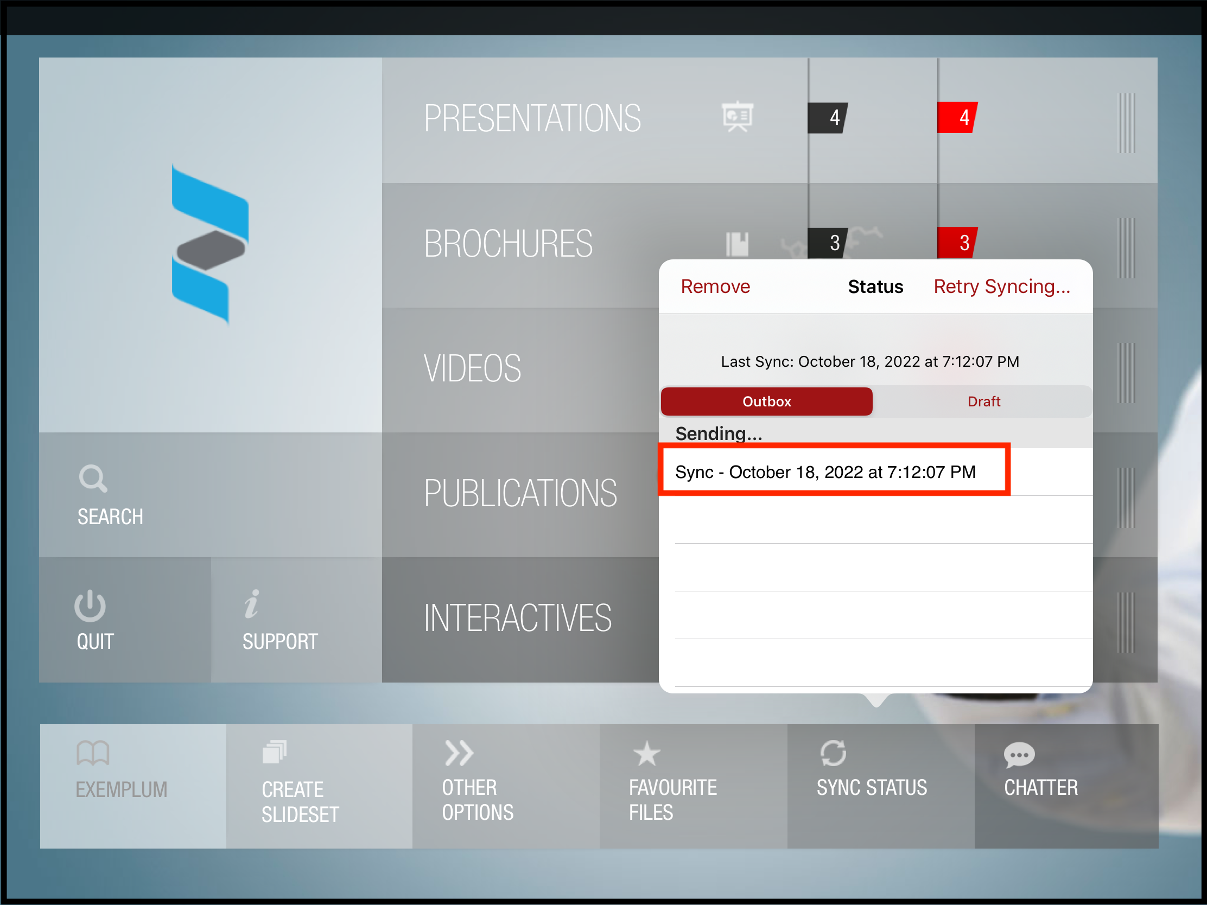Click the brochure icon next to BROCHURES
1207x905 pixels.
coord(737,243)
